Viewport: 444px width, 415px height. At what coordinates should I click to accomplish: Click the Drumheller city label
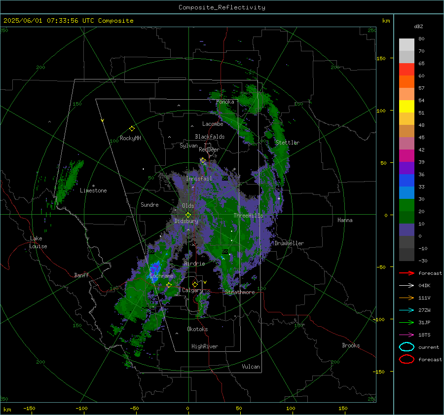[289, 243]
